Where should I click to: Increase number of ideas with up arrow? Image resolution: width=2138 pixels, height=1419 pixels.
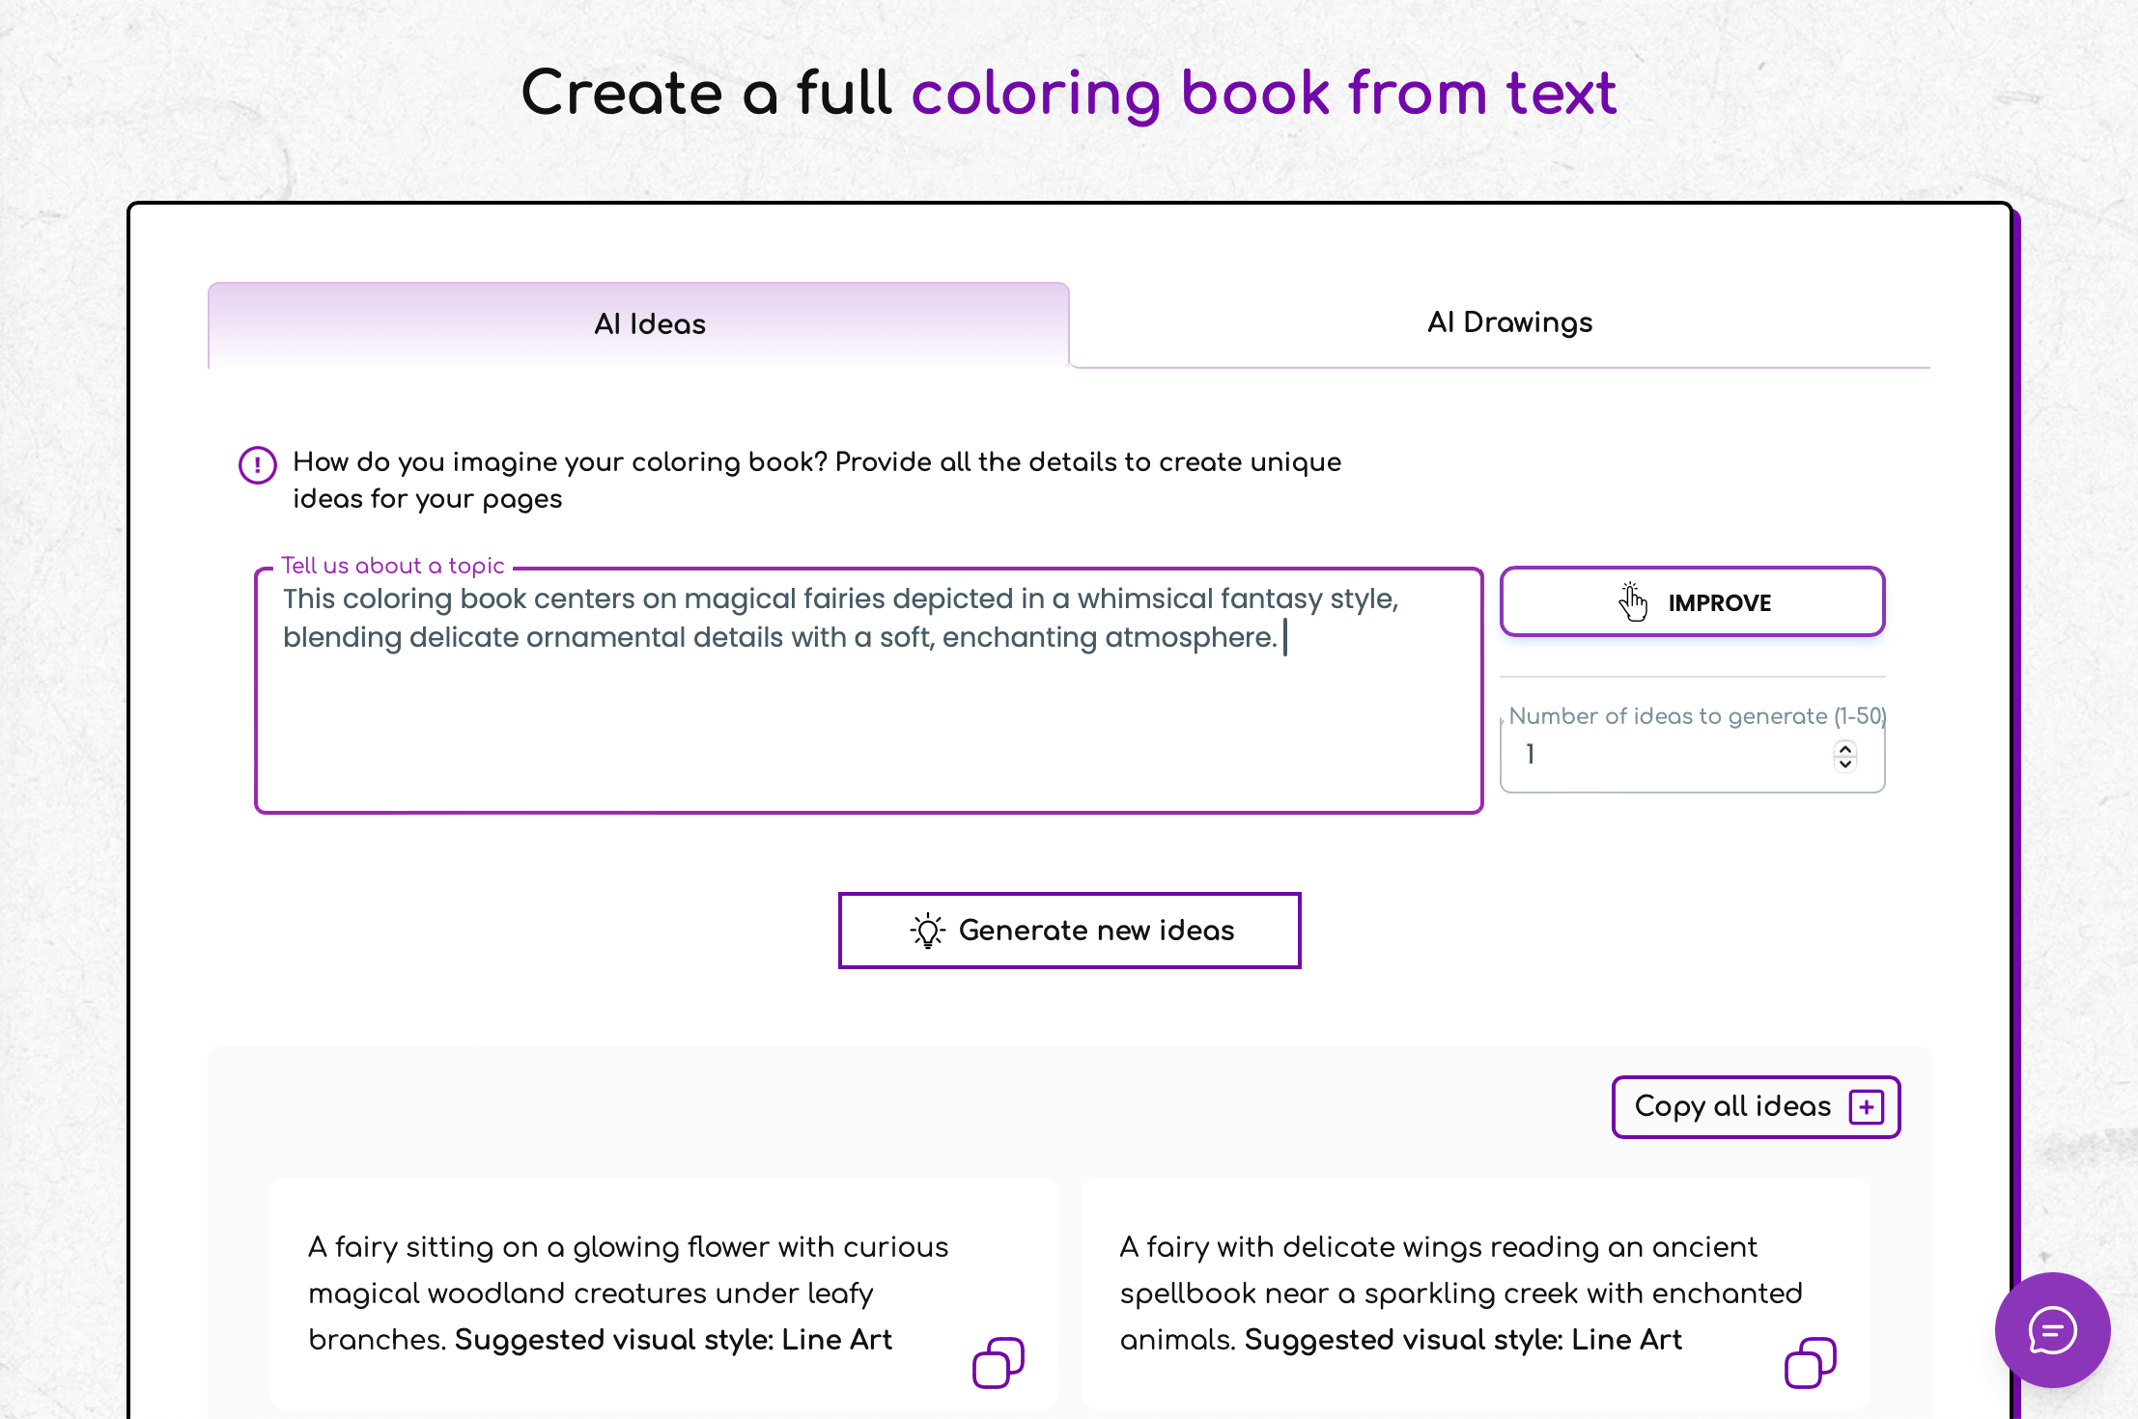click(x=1843, y=748)
